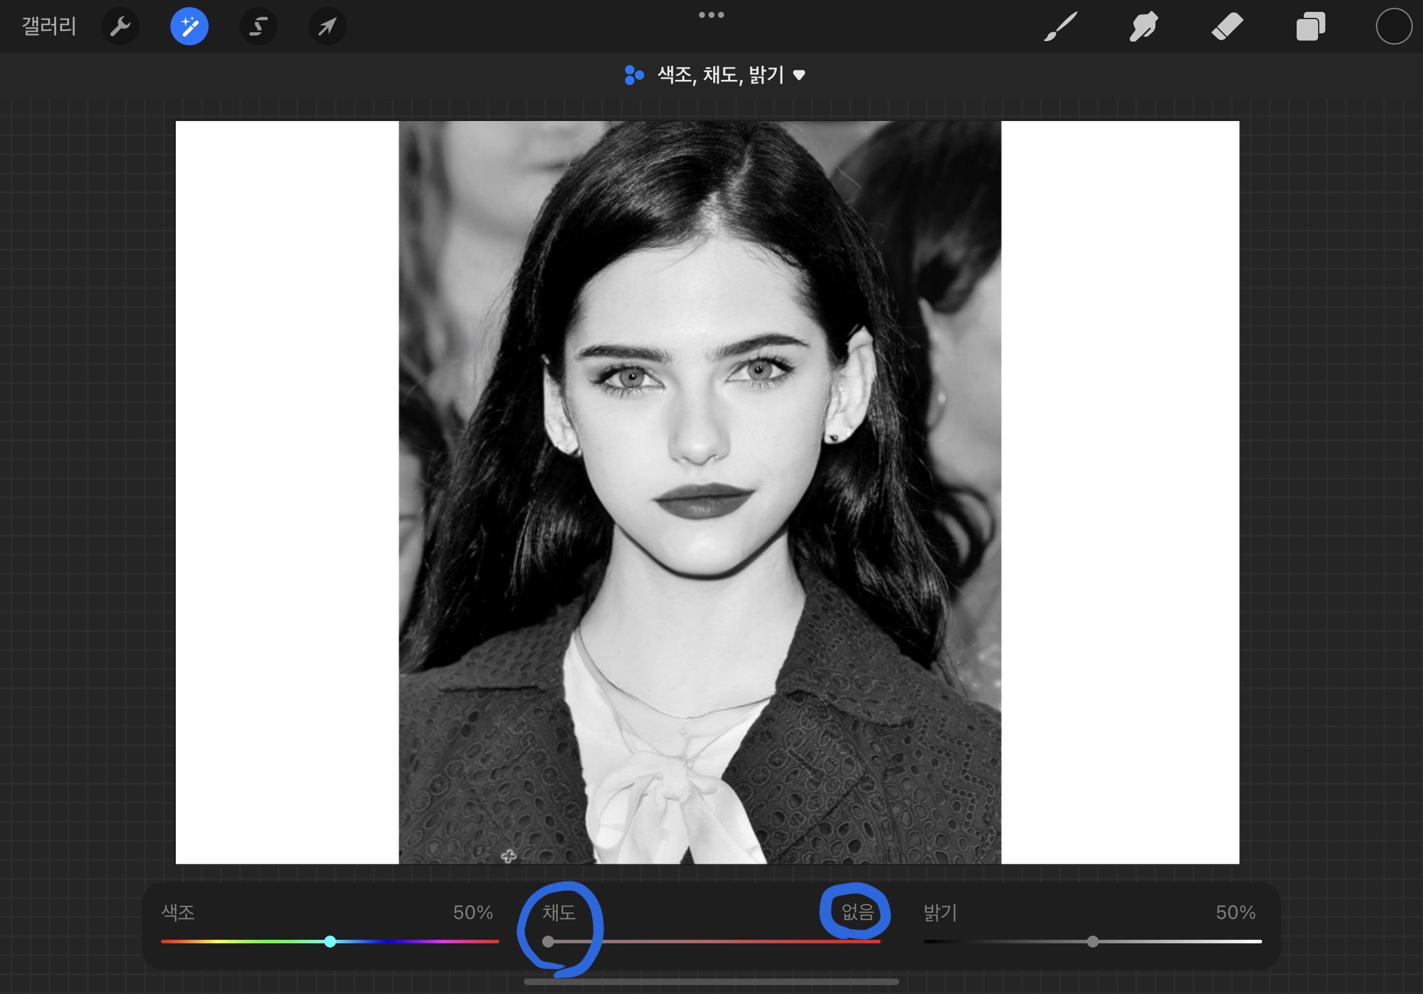Screen dimensions: 1423x994
Task: Open the active color circle
Action: (1394, 27)
